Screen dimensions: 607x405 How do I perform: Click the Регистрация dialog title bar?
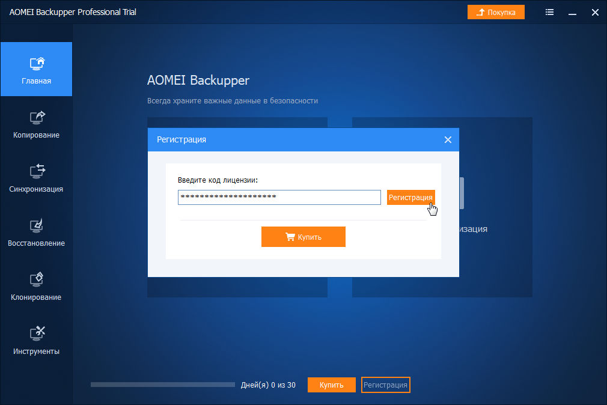click(x=288, y=139)
